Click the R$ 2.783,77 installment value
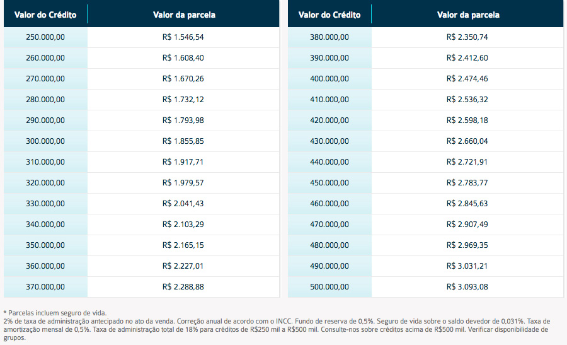 [467, 183]
